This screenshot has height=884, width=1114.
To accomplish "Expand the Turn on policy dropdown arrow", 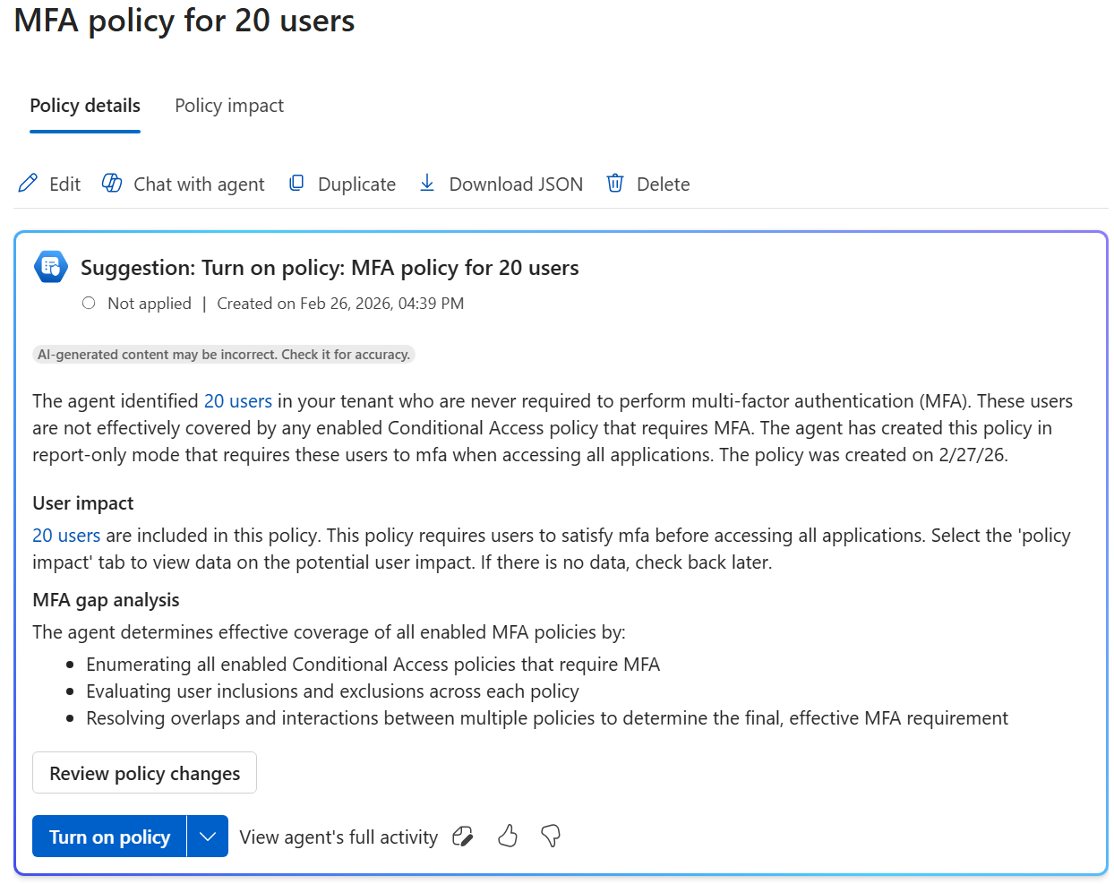I will [208, 836].
